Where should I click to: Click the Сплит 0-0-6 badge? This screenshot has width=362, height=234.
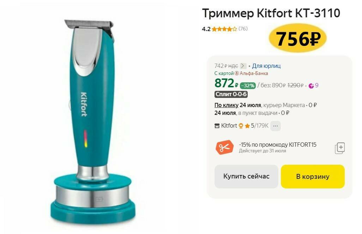point(231,94)
